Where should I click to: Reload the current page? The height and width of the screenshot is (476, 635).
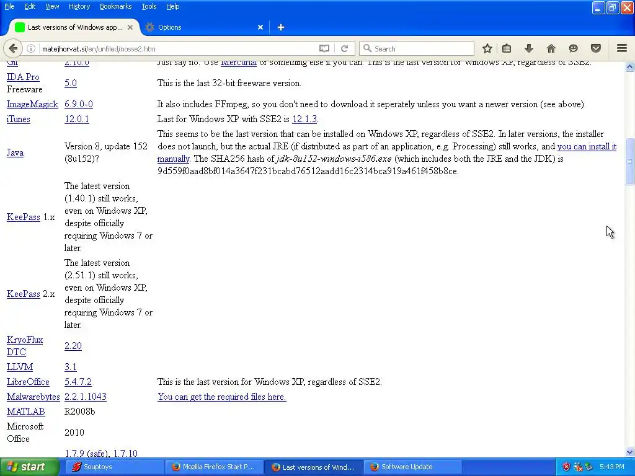345,48
